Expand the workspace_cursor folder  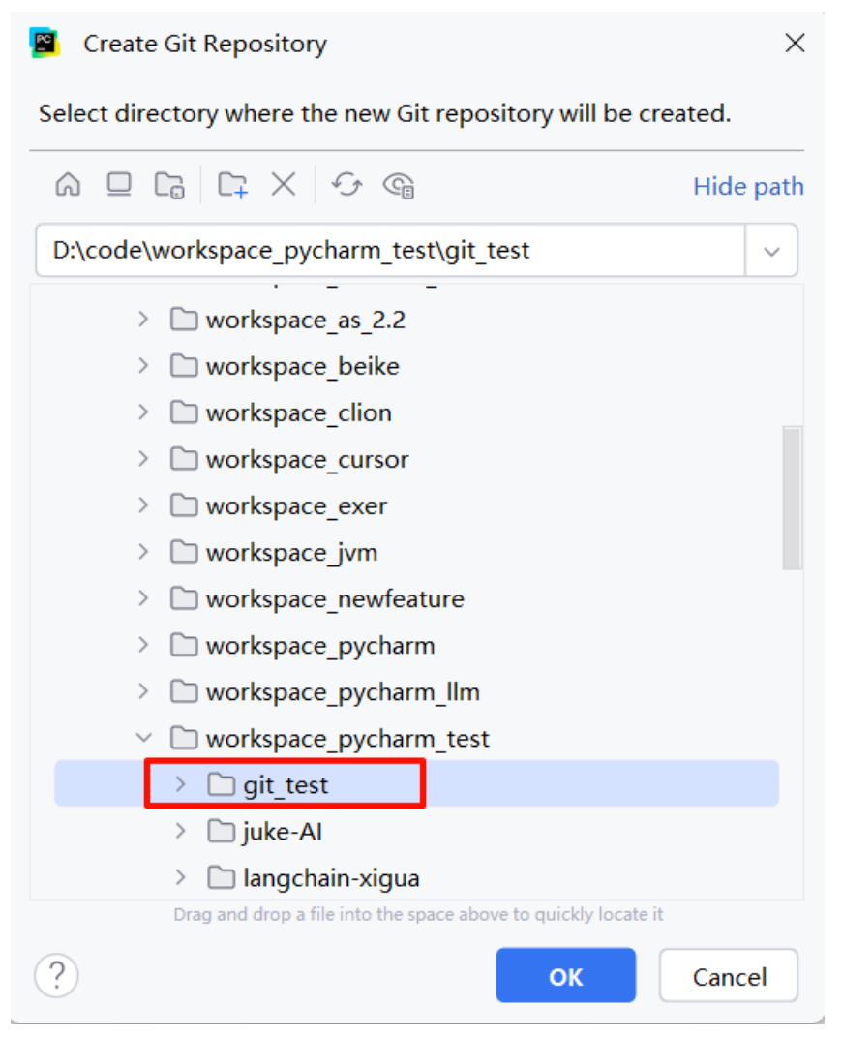tap(143, 458)
